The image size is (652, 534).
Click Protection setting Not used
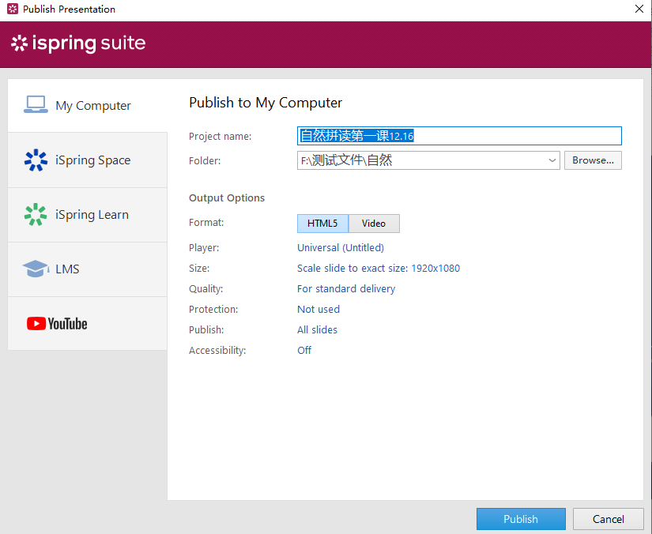coord(318,310)
